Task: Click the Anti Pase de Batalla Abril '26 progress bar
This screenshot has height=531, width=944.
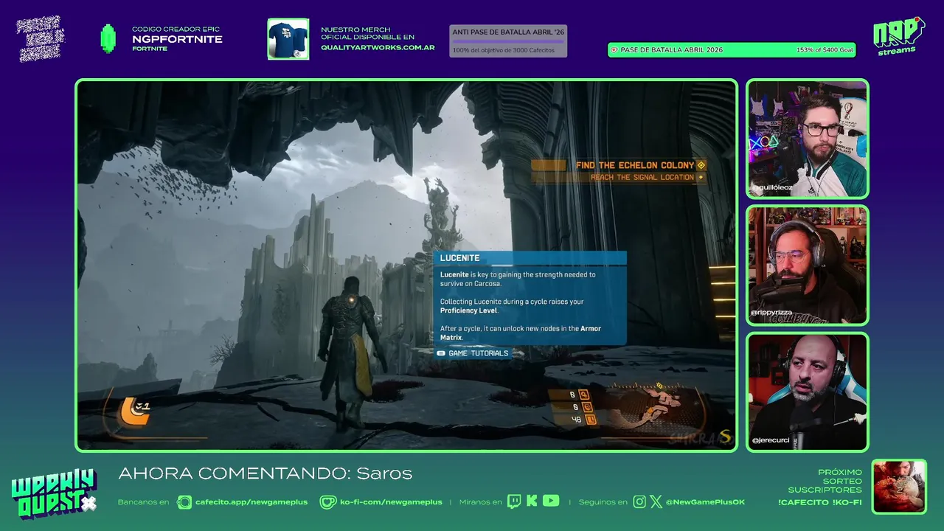Action: pyautogui.click(x=508, y=41)
